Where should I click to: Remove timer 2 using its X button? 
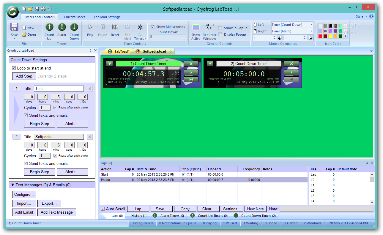click(x=291, y=64)
